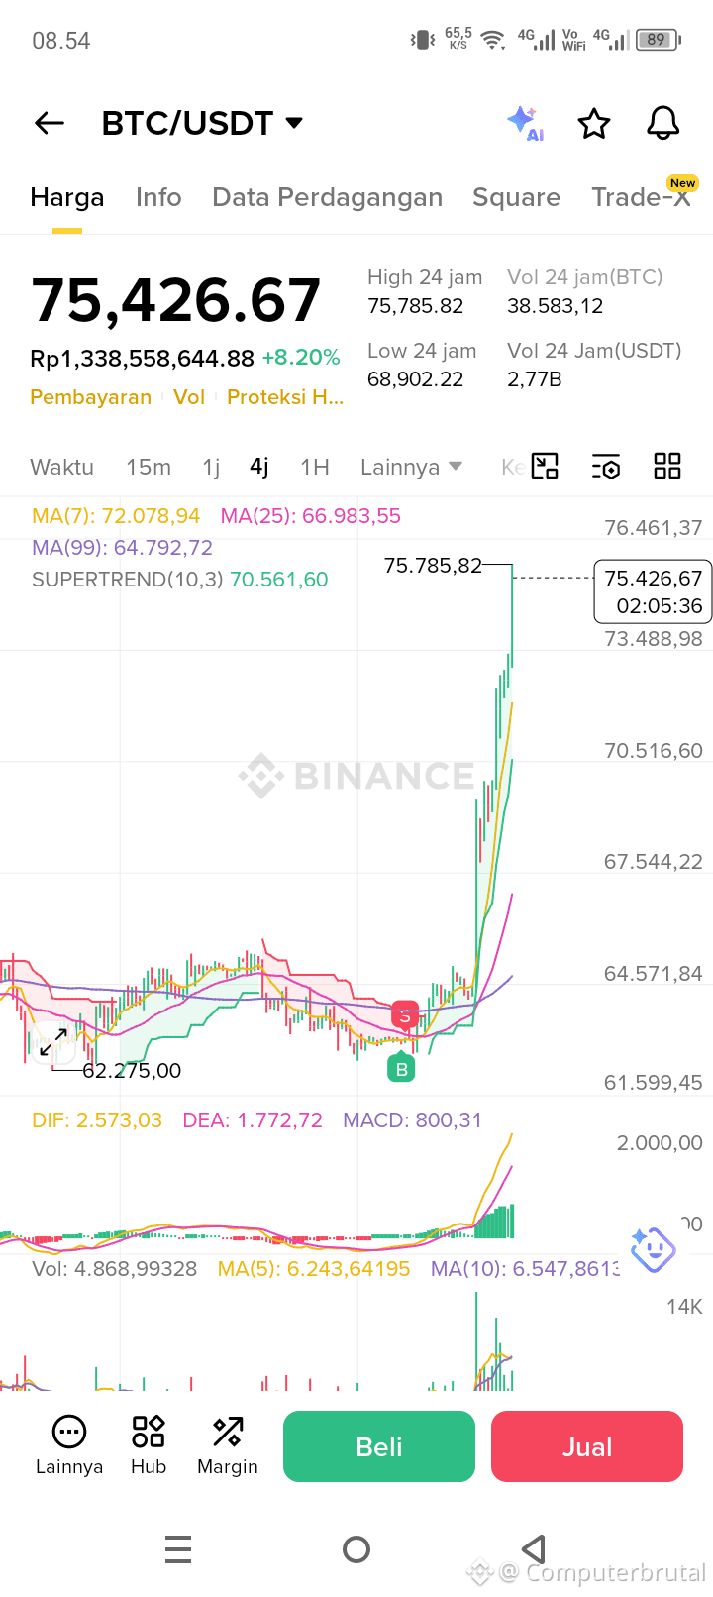Tap the DEA indicator value
The image size is (713, 1597).
[x=253, y=1120]
